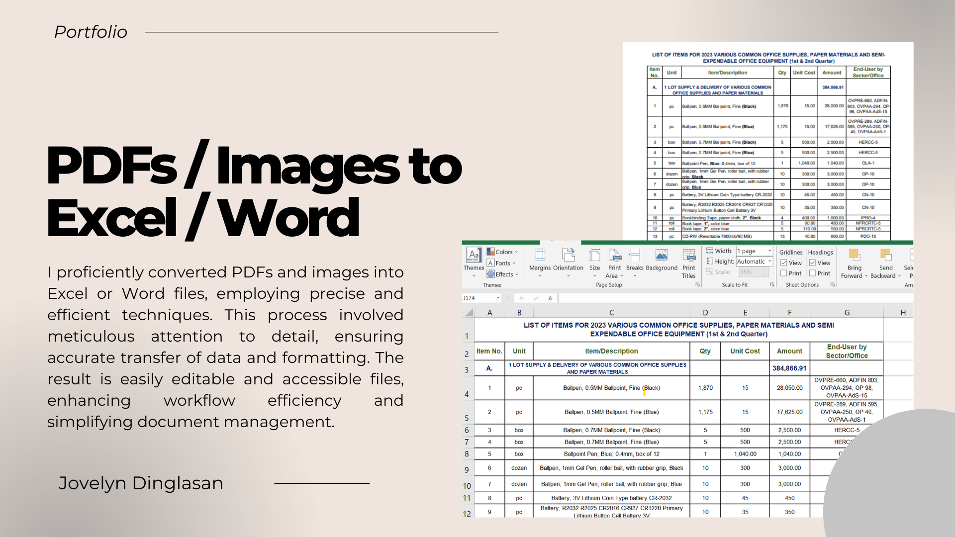Tick the Gridlines Print checkbox
The image size is (955, 537).
pyautogui.click(x=783, y=273)
